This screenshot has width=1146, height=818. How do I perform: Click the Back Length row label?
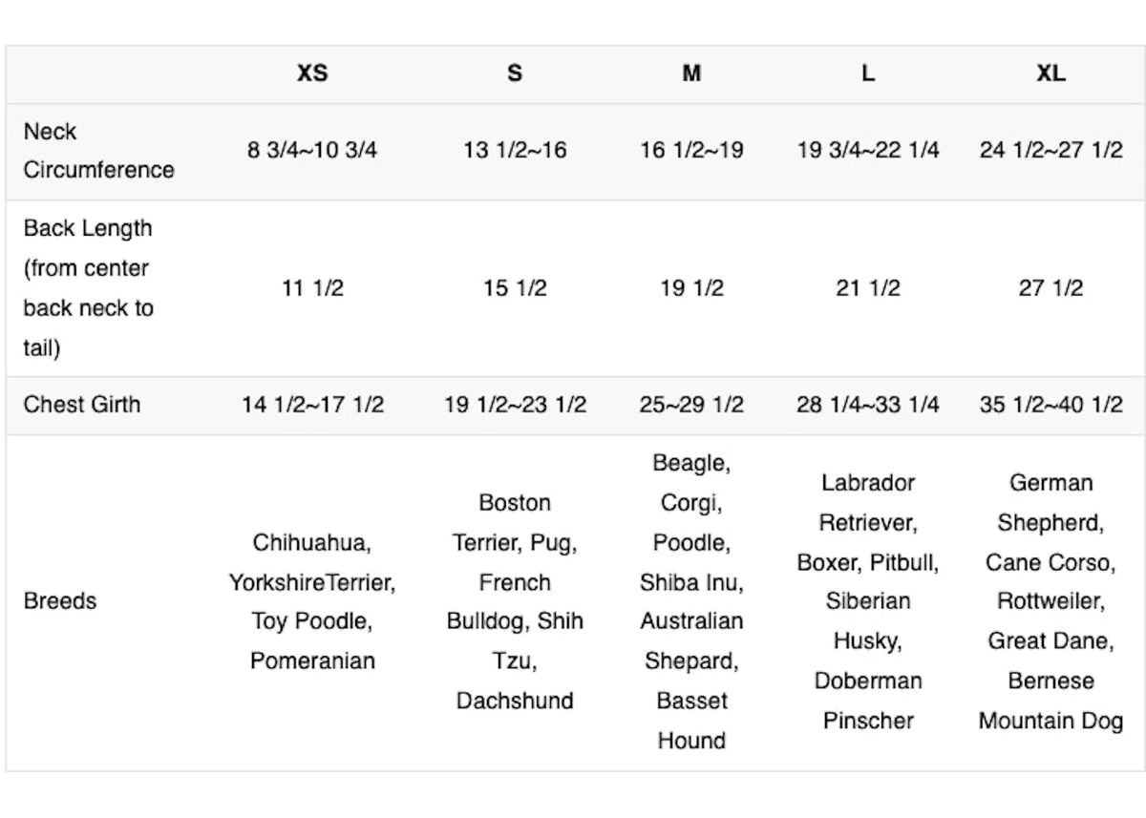coord(88,287)
